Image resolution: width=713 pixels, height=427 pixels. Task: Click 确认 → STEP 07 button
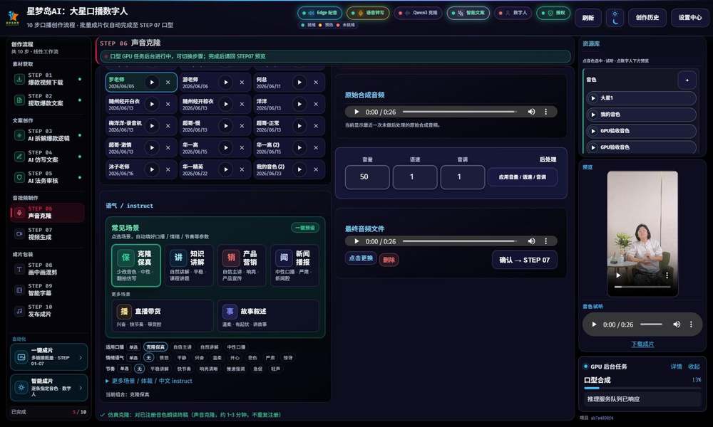[524, 260]
